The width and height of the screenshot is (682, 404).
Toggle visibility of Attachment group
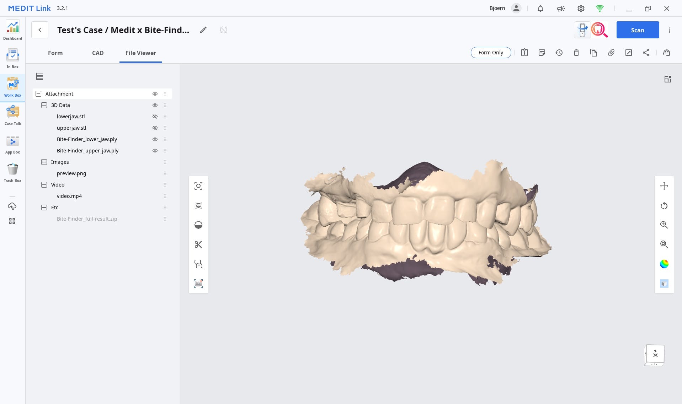pos(155,94)
